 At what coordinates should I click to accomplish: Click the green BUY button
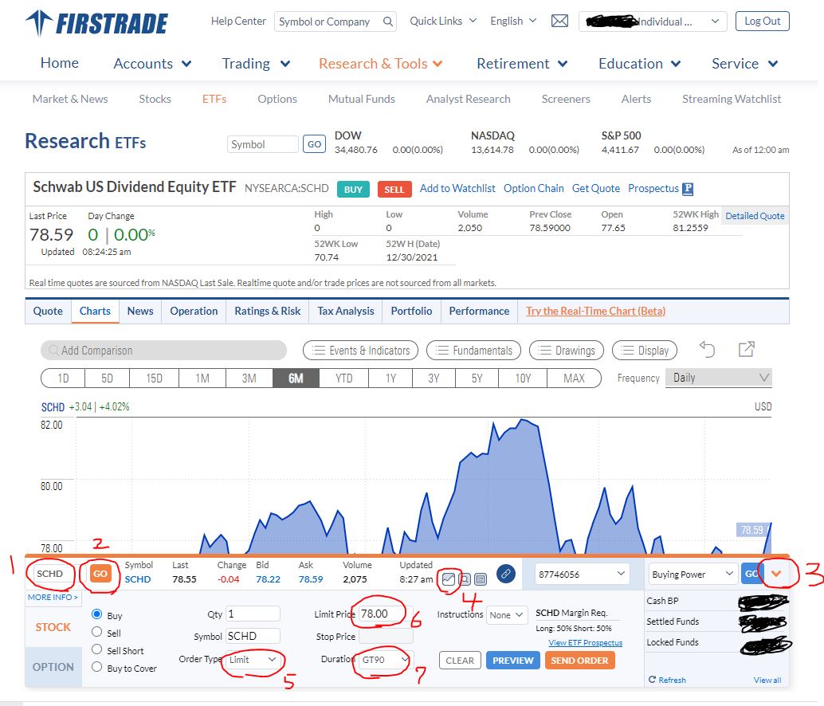(353, 189)
